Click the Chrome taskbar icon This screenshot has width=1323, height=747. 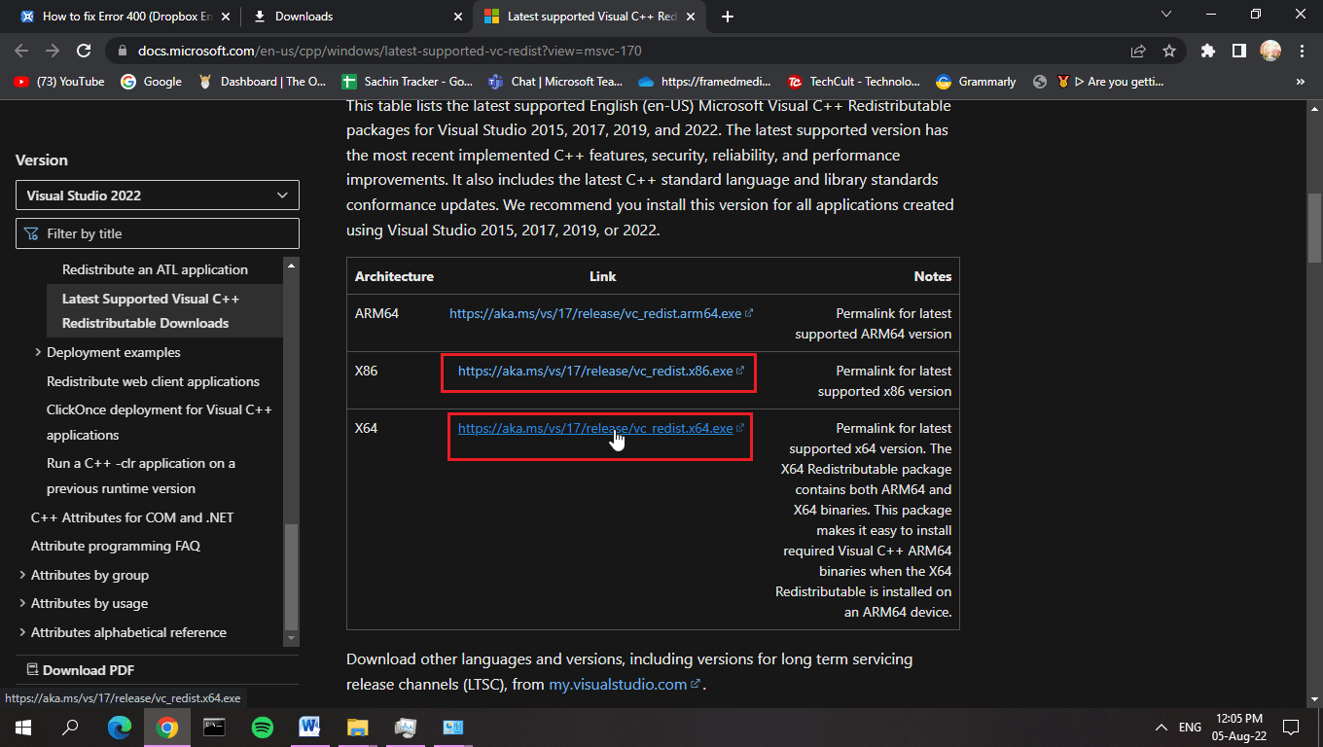point(166,727)
